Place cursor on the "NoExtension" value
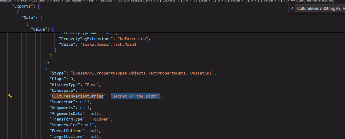The height and width of the screenshot is (139, 345). (x=134, y=39)
